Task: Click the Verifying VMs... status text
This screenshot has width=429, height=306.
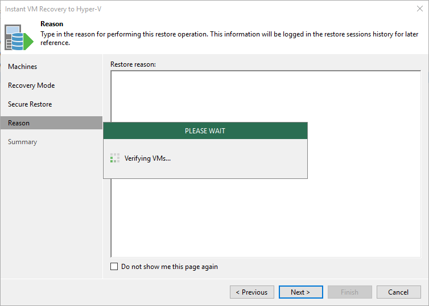Action: (147, 158)
